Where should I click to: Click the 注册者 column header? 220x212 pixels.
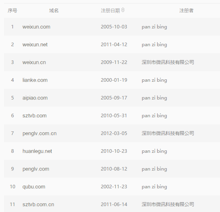(186, 11)
